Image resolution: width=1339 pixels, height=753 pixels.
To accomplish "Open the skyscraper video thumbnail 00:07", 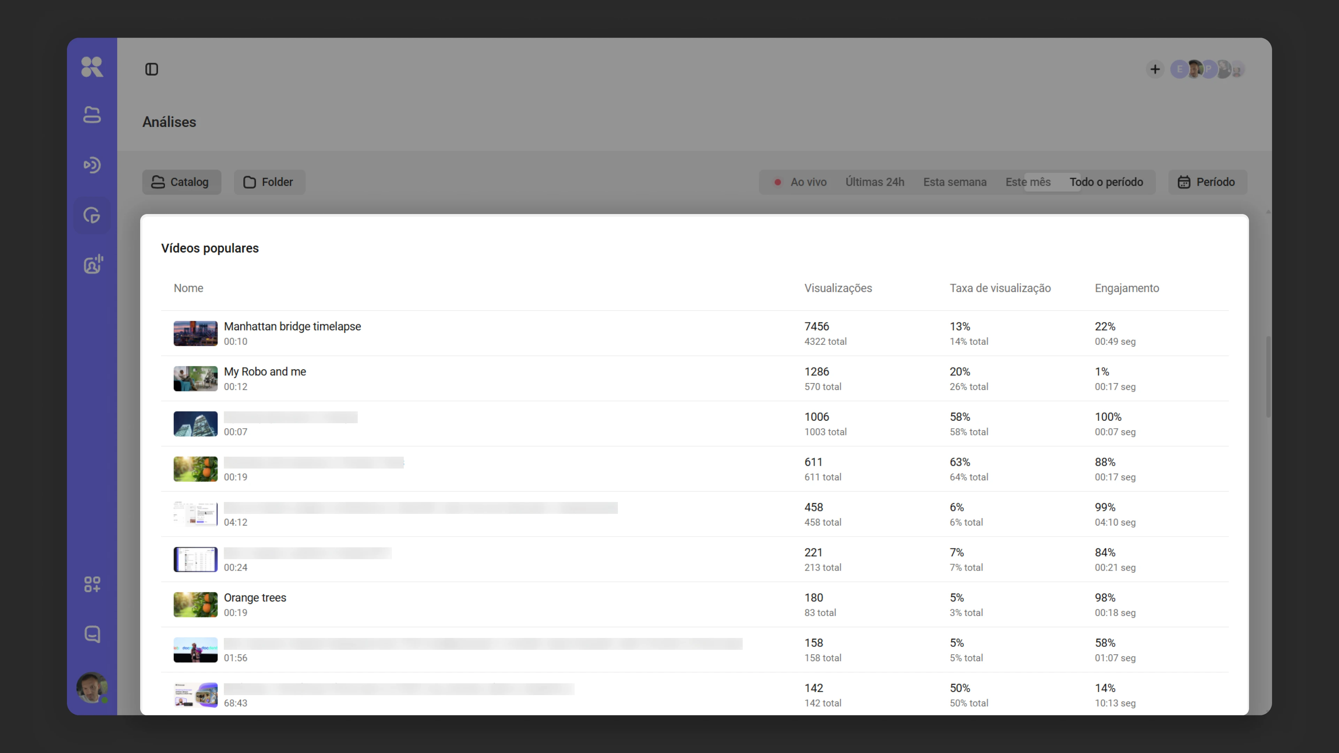I will [195, 424].
